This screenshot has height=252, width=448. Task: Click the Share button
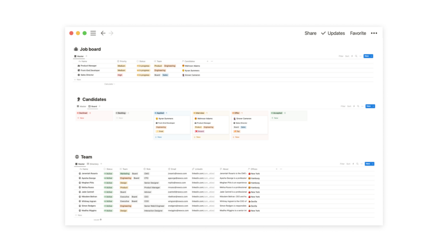(310, 33)
